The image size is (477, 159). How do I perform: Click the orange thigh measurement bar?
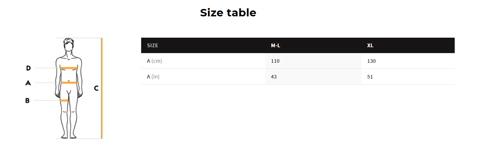coord(64,100)
